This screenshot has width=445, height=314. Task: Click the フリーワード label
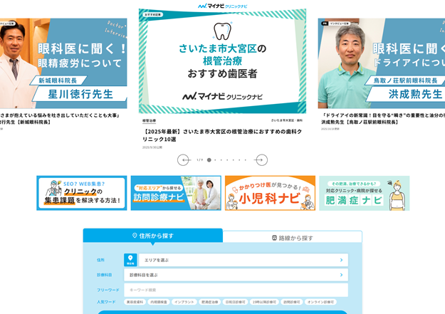tap(108, 290)
